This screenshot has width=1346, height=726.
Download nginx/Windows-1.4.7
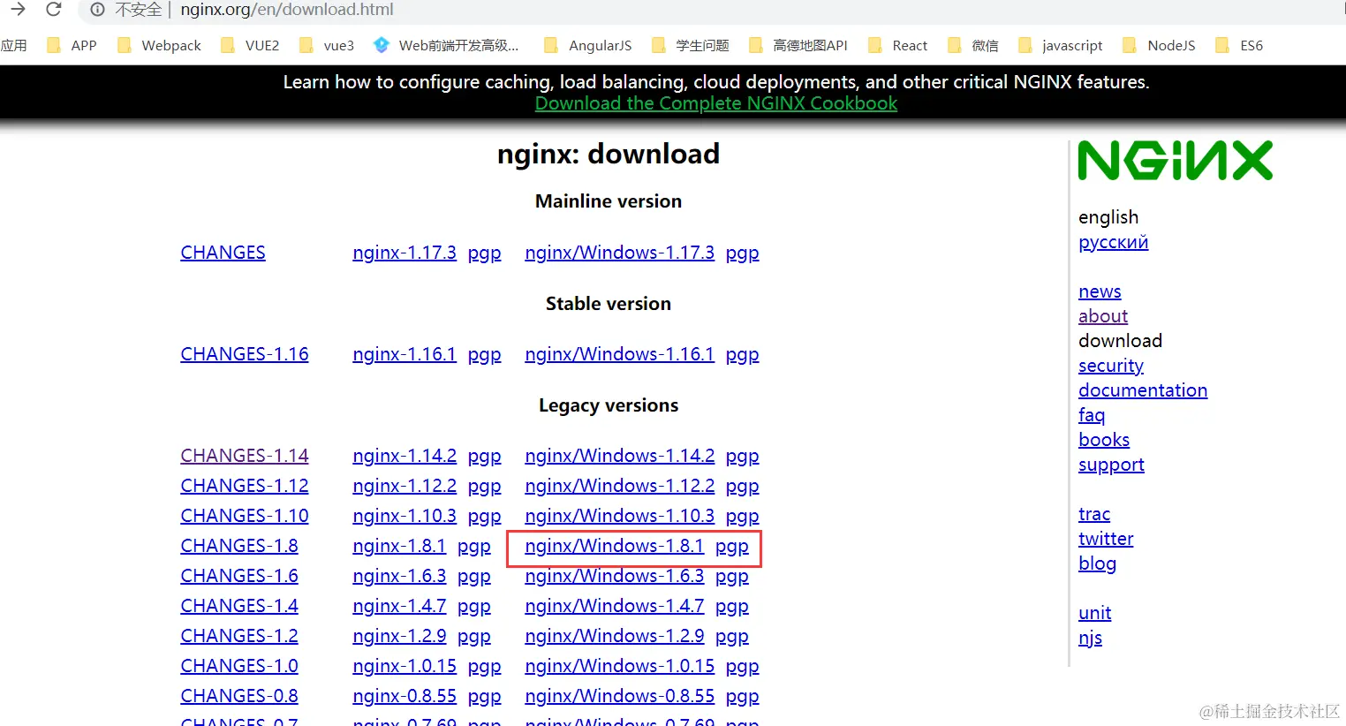pyautogui.click(x=615, y=606)
